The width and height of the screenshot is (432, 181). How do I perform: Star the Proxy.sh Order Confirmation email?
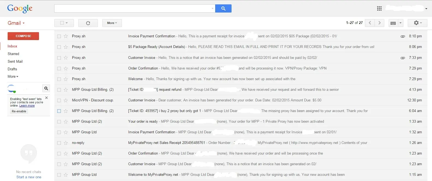tap(66, 68)
